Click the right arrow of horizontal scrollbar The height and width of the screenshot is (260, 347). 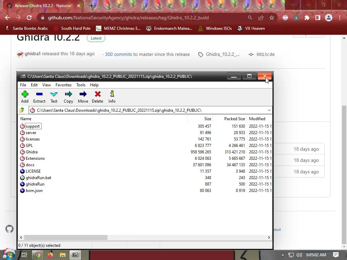point(269,237)
